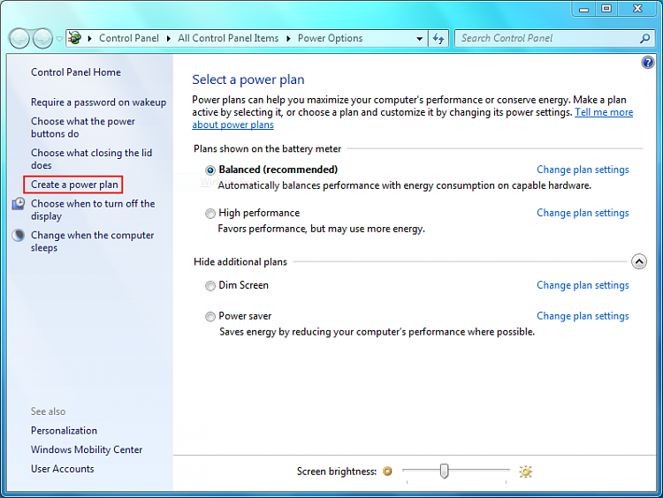Image resolution: width=663 pixels, height=498 pixels.
Task: Expand arrow after All Control Panel Items
Action: [288, 39]
